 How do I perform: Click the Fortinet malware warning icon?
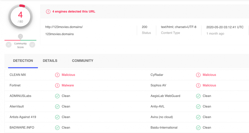pos(57,86)
